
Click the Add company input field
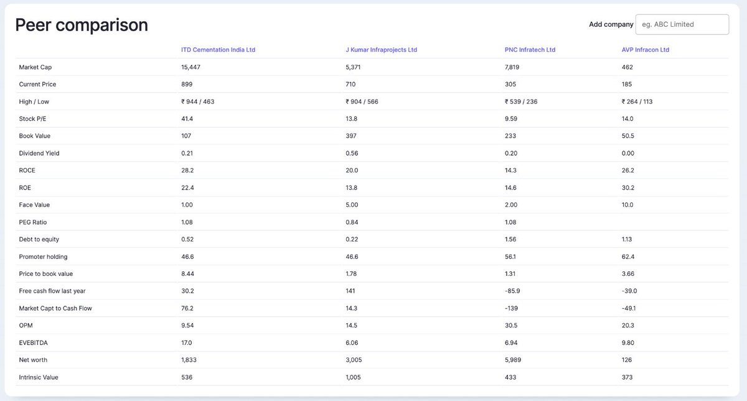[682, 24]
